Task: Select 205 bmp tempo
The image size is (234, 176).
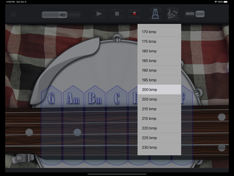Action: pos(159,99)
